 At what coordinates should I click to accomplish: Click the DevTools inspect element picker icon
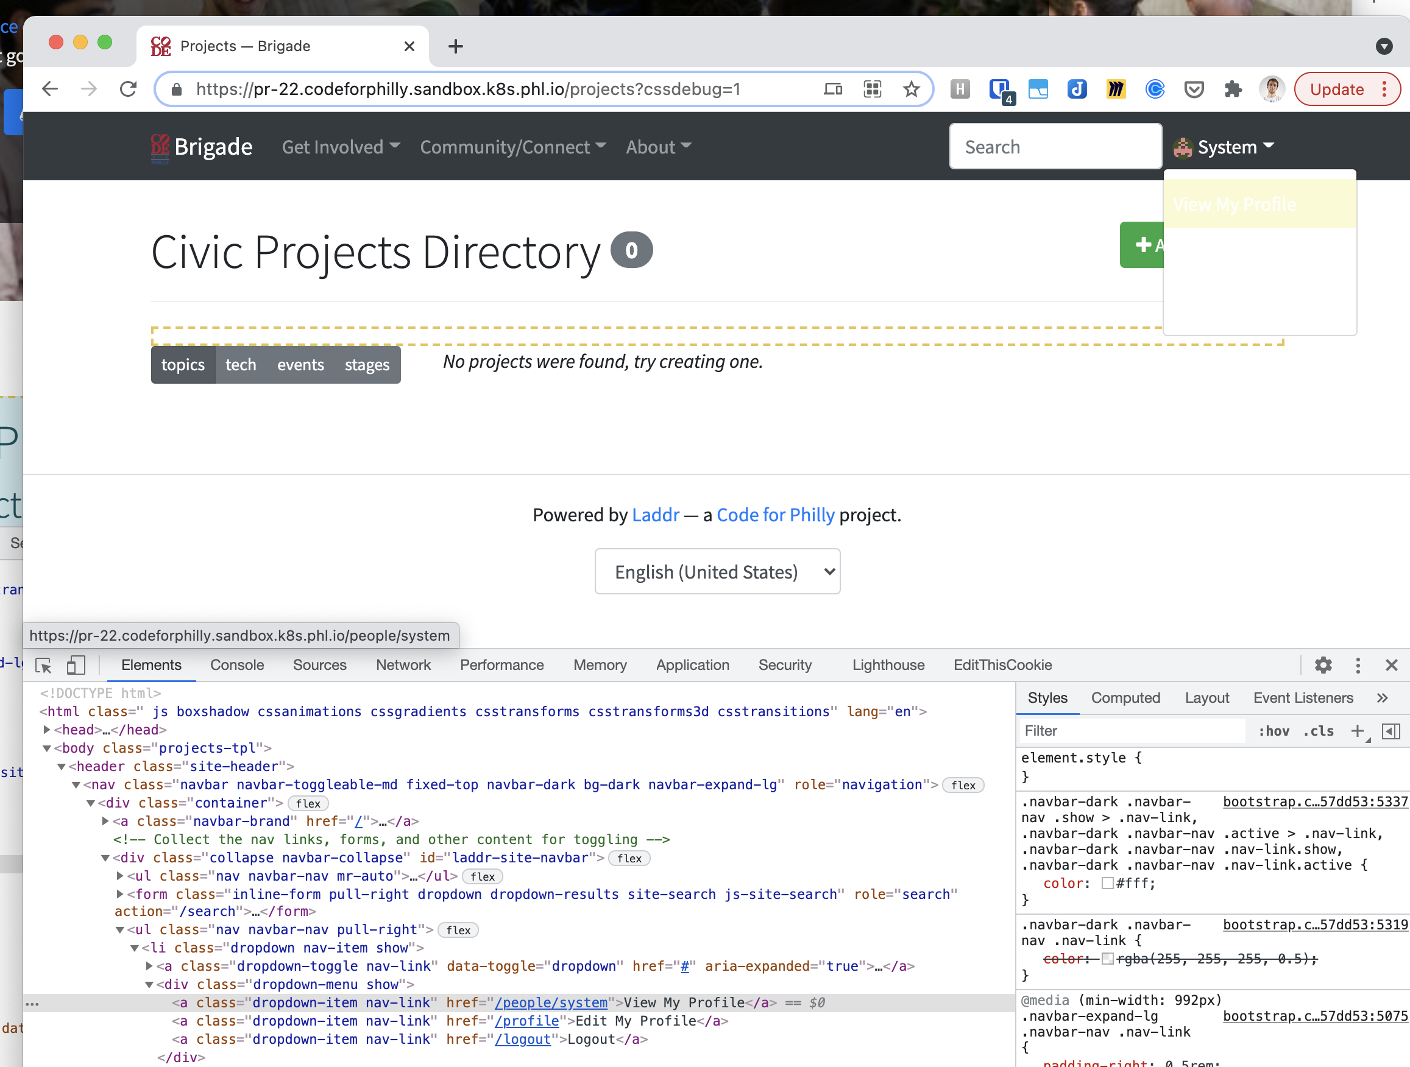coord(43,665)
